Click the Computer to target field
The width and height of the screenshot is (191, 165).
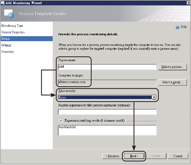tap(107, 82)
